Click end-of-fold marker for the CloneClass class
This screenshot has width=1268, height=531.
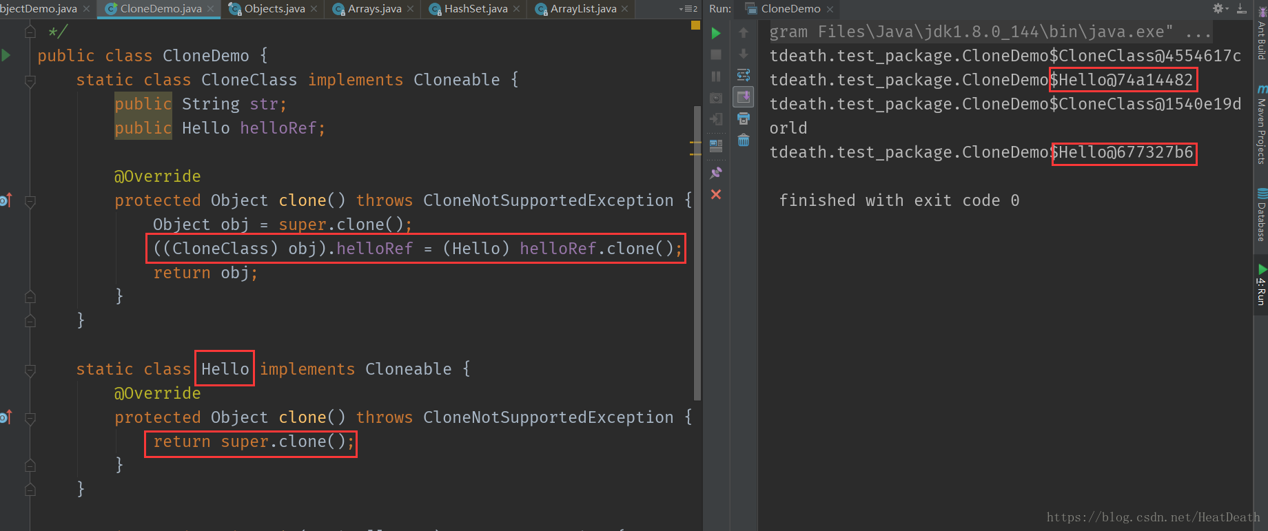click(x=30, y=321)
